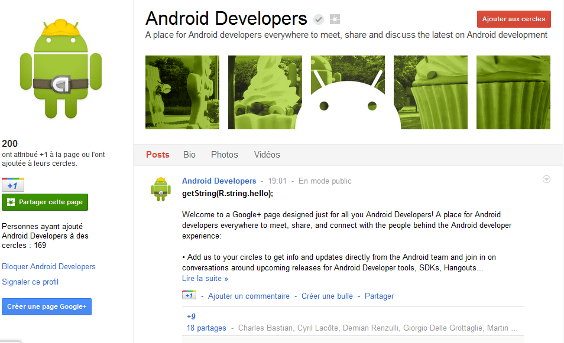Open the Vidéos tab
Image resolution: width=564 pixels, height=343 pixels.
click(x=267, y=155)
